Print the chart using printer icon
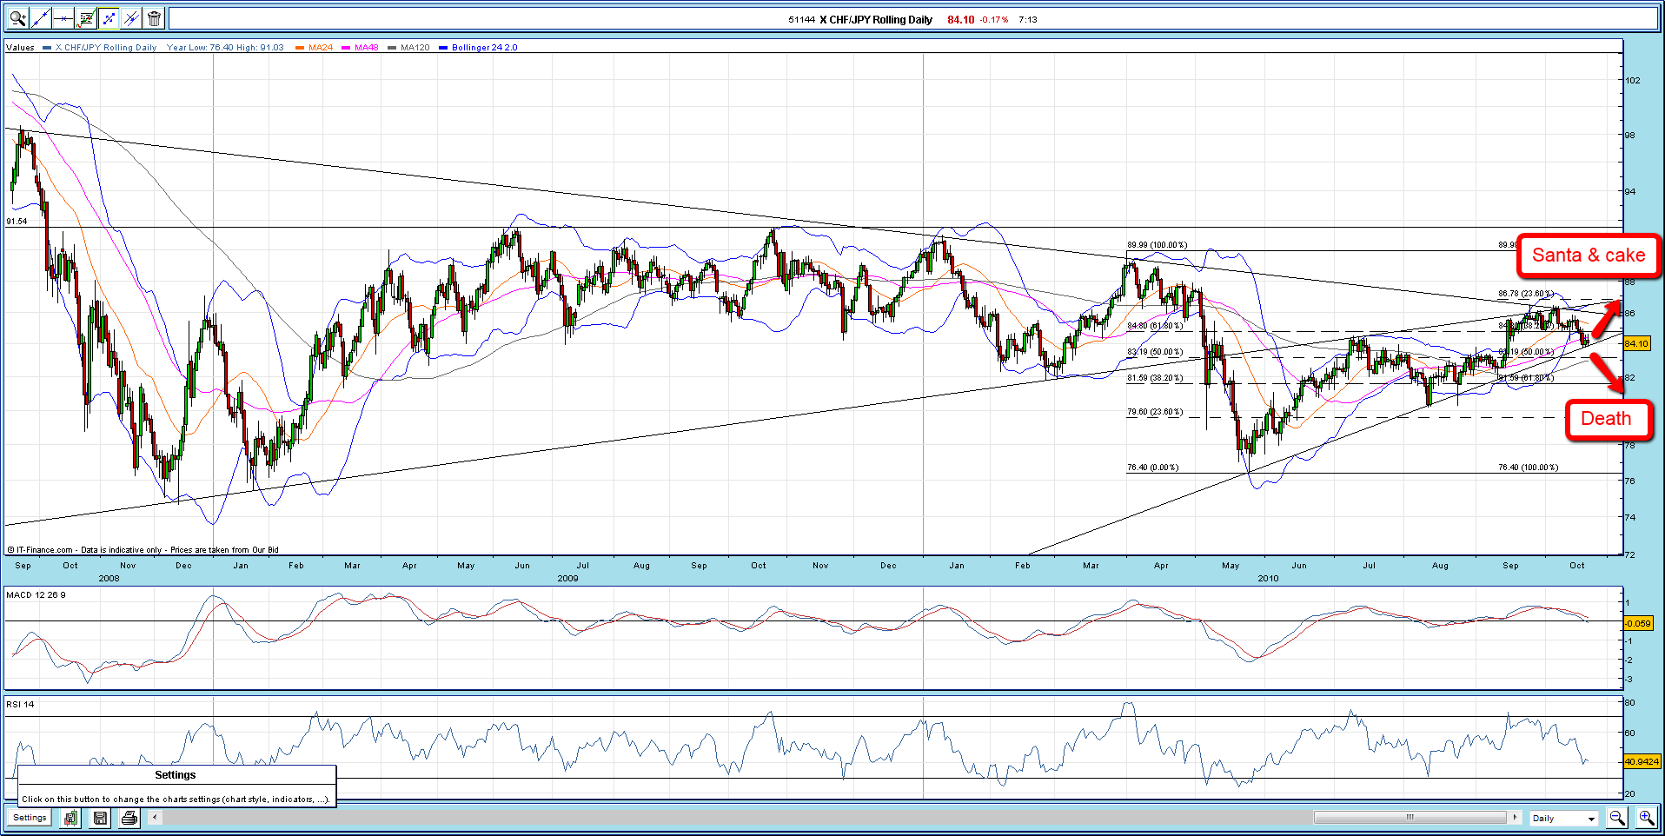This screenshot has height=836, width=1665. [129, 818]
